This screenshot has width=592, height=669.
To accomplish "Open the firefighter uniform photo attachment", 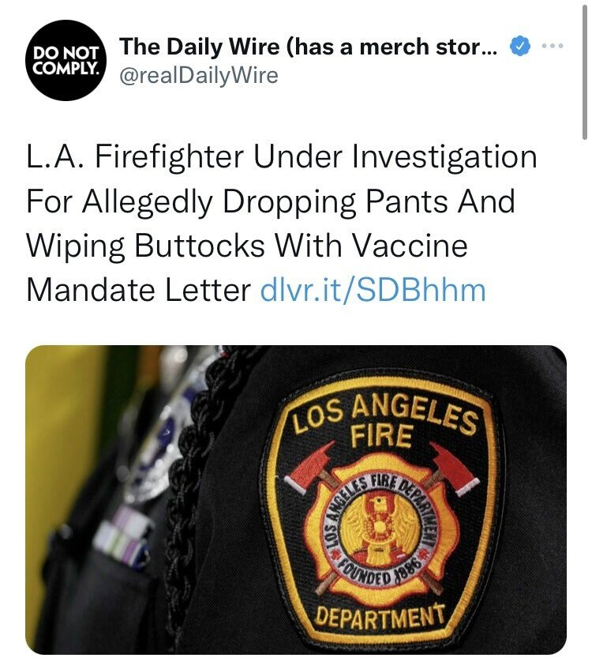I will point(296,500).
